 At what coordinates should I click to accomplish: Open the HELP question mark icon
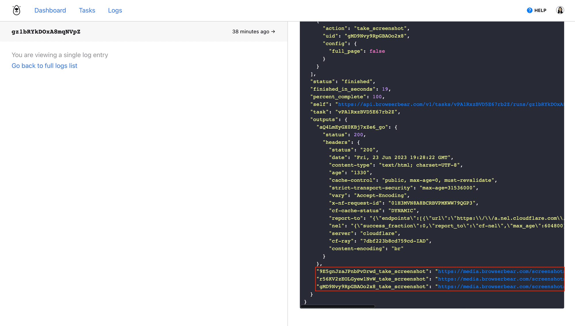529,10
